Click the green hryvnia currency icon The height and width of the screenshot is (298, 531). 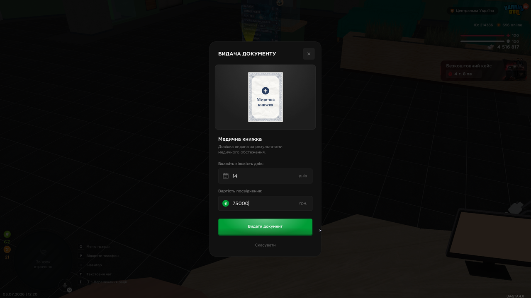click(226, 203)
